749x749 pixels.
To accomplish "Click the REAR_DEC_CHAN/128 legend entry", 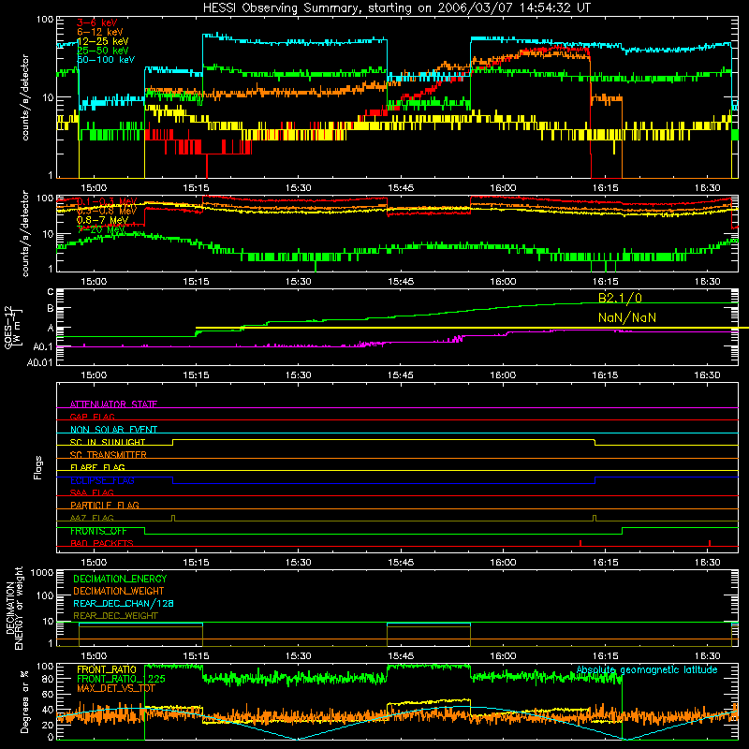I will click(124, 603).
